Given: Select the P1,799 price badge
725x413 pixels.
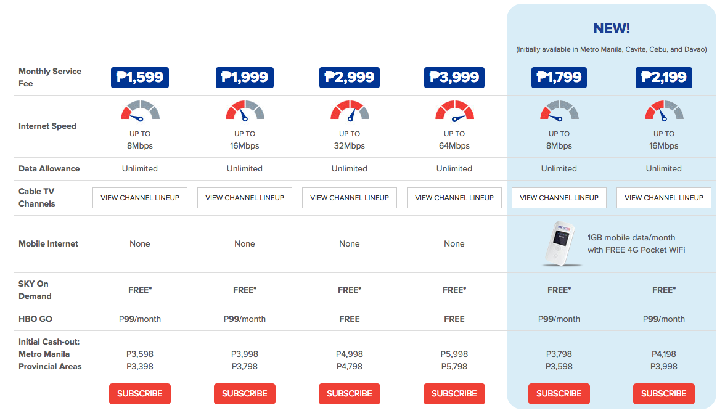Looking at the screenshot, I should (559, 77).
